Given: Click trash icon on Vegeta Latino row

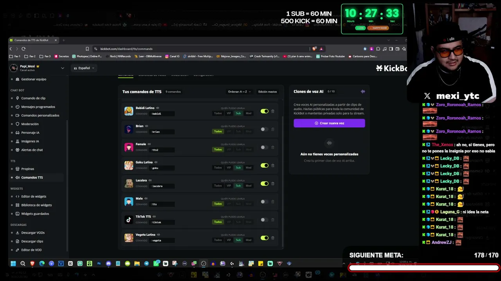Looking at the screenshot, I should pos(273,238).
